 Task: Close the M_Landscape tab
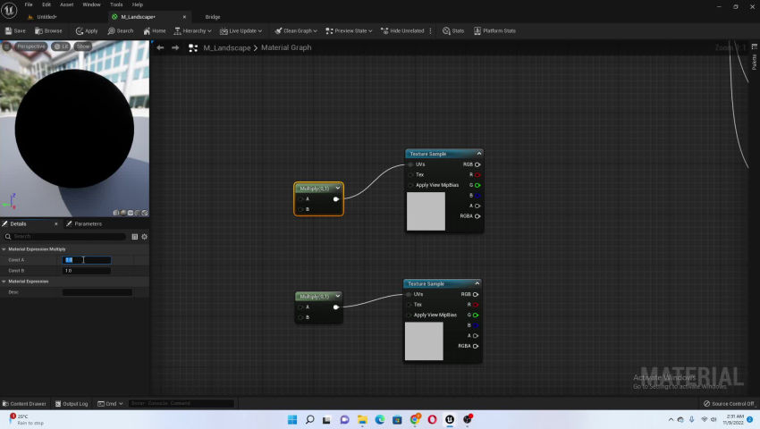coord(184,17)
